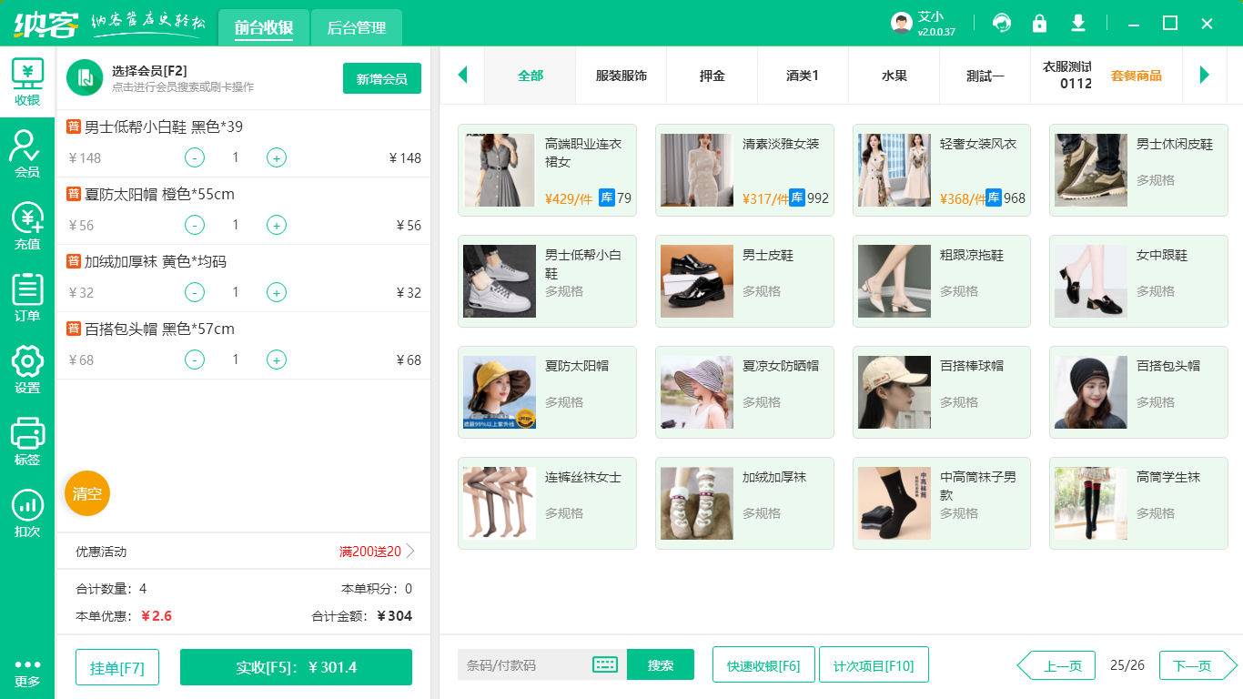Increase quantity of 加绒加厚袜 黄色*均码
Image resolution: width=1243 pixels, height=699 pixels.
tap(277, 292)
